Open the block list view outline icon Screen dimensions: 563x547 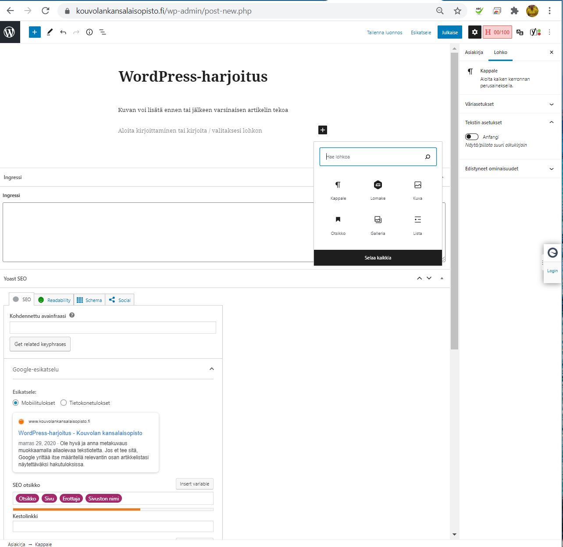coord(103,32)
